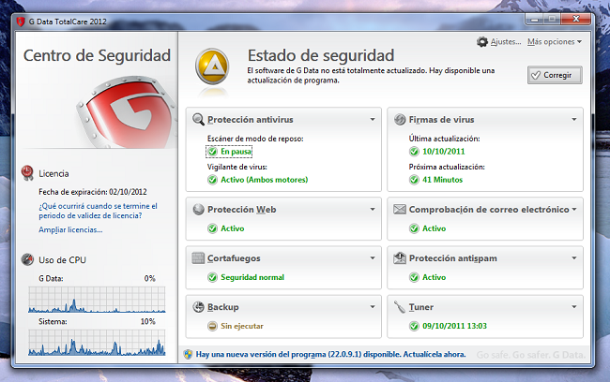Click the 41 Minutos next update value
Viewport: 610px width, 382px height.
click(x=442, y=180)
